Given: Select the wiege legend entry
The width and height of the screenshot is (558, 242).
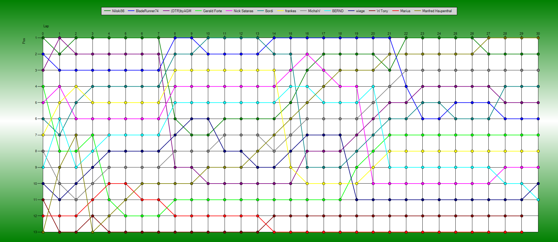Looking at the screenshot, I should click(x=356, y=11).
